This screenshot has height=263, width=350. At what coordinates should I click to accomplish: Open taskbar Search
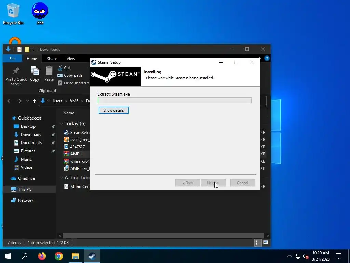25,256
